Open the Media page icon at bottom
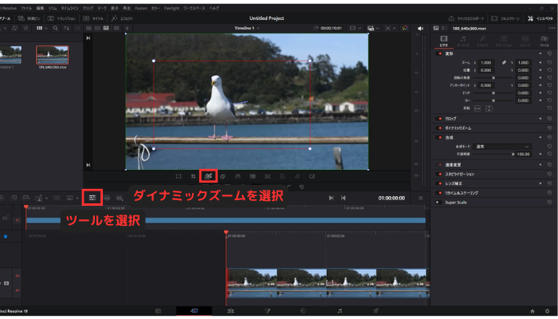This screenshot has width=558, height=319. tap(158, 311)
